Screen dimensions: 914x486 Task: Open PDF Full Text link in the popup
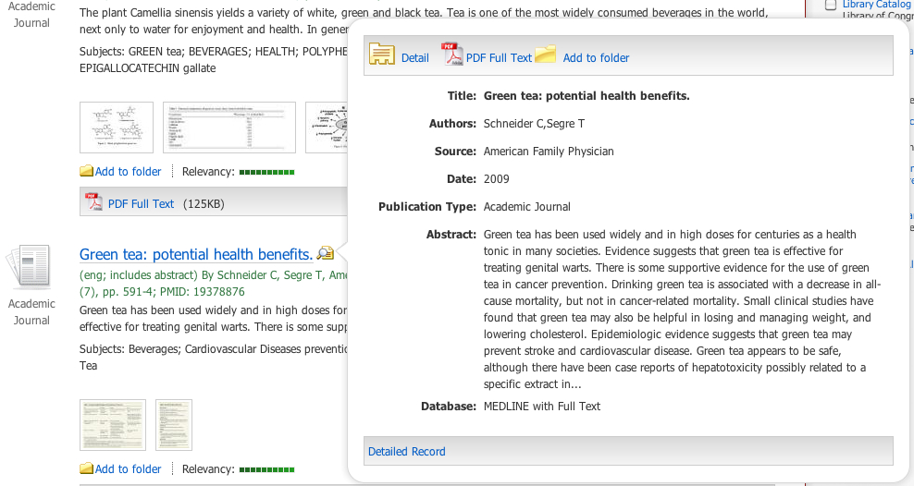tap(499, 58)
